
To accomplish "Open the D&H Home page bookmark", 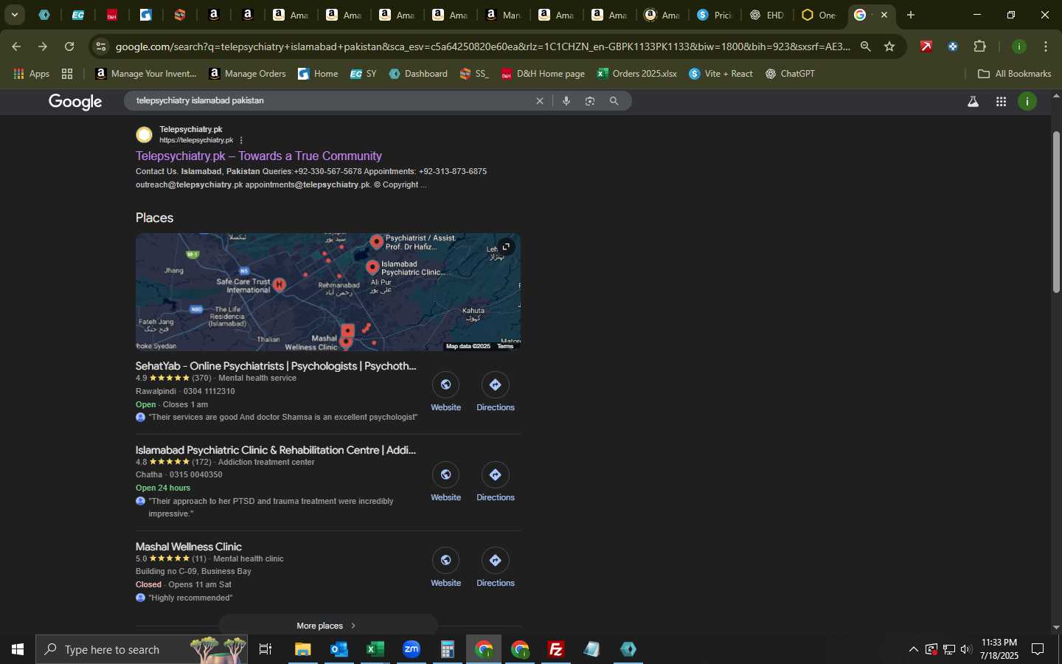I will pos(543,74).
